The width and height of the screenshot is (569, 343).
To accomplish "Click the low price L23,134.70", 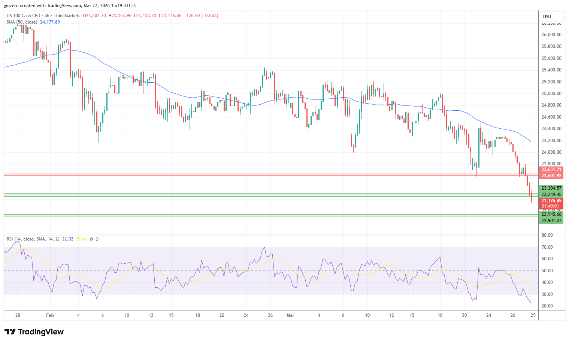I will coord(145,16).
